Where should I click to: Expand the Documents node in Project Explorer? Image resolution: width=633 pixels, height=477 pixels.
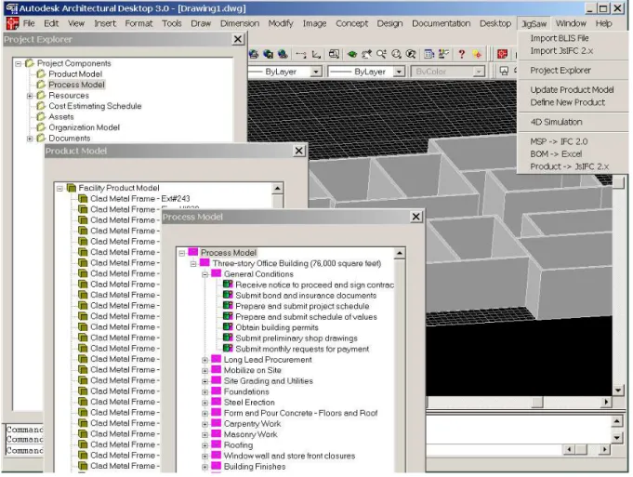pos(30,139)
